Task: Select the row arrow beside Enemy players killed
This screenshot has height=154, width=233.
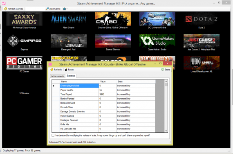Action: point(54,86)
